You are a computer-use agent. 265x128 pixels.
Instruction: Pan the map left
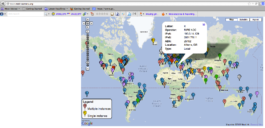84,23
